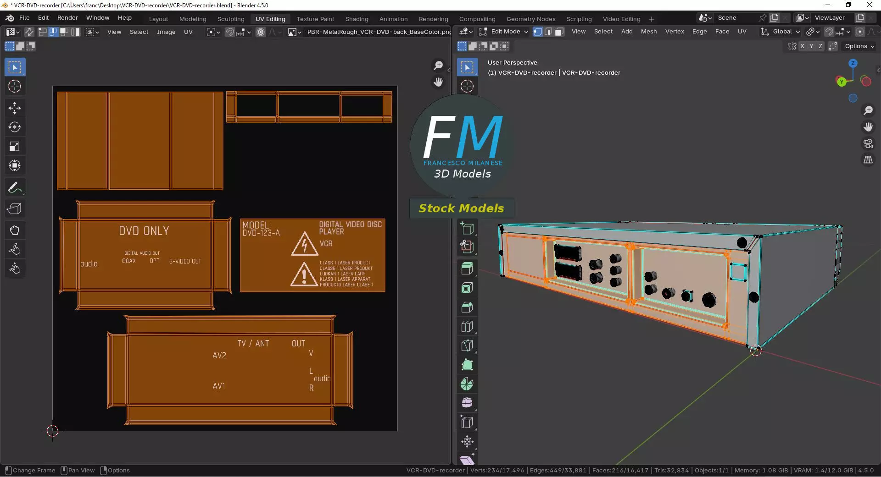
Task: Switch to the Geometry Nodes workspace tab
Action: (531, 19)
